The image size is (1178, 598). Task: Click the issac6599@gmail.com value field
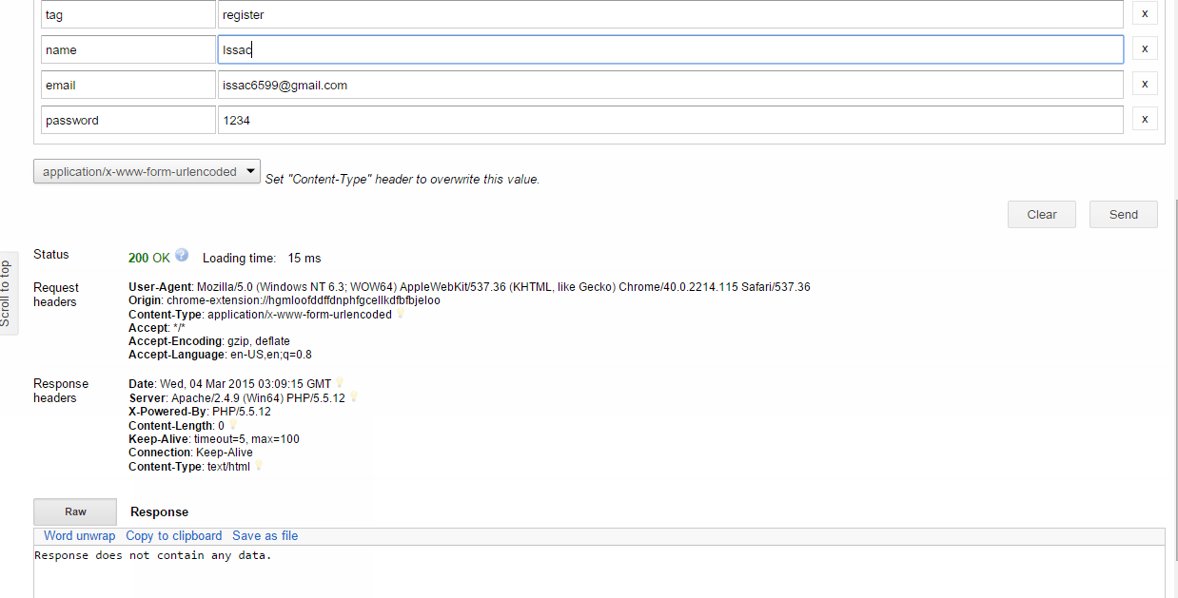[x=671, y=85]
